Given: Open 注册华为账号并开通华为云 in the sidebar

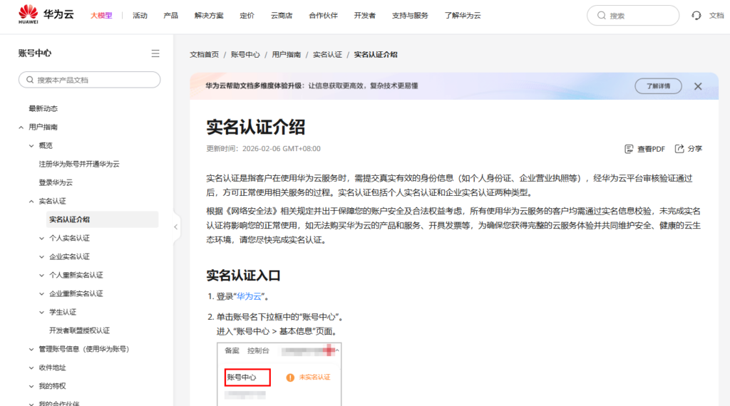Looking at the screenshot, I should (x=79, y=164).
